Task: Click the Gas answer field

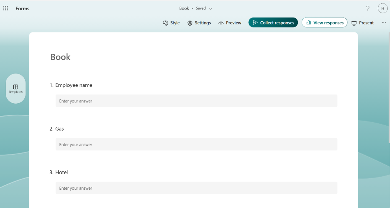Action: point(196,144)
